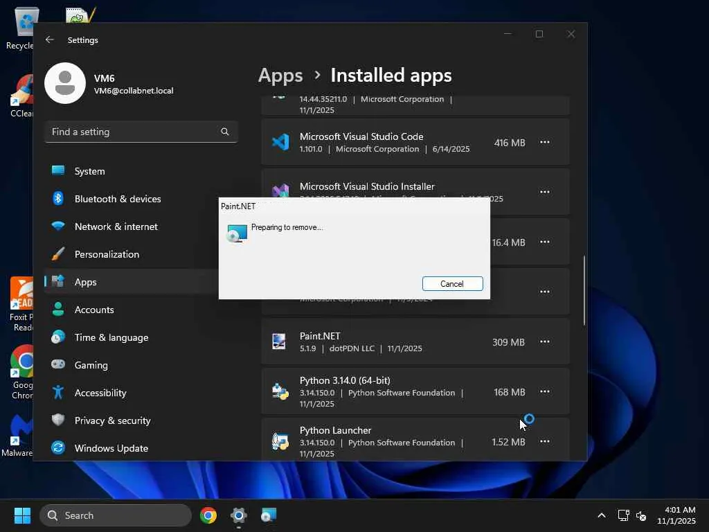Click the network status tray icon

click(x=624, y=515)
